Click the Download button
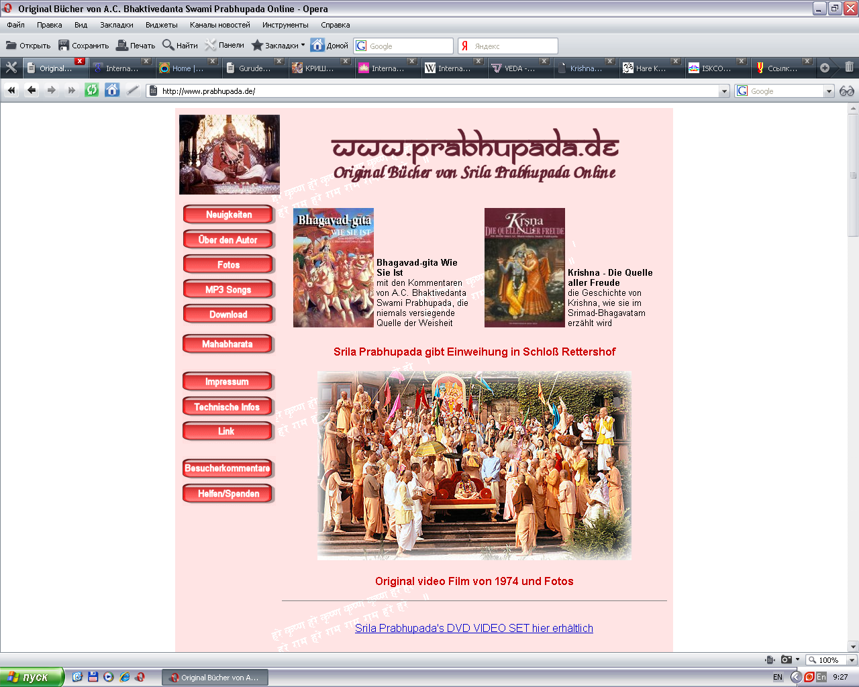 (x=228, y=314)
